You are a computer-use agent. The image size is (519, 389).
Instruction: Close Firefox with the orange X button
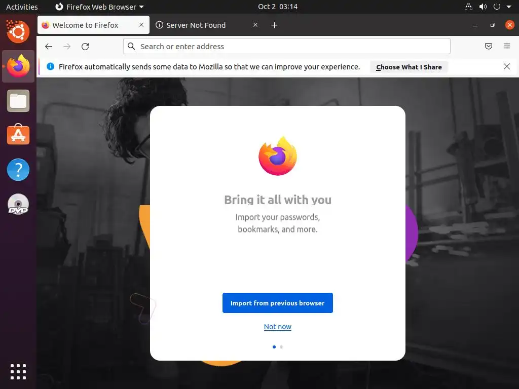pyautogui.click(x=510, y=25)
